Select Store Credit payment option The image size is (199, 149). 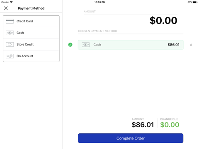tap(31, 44)
